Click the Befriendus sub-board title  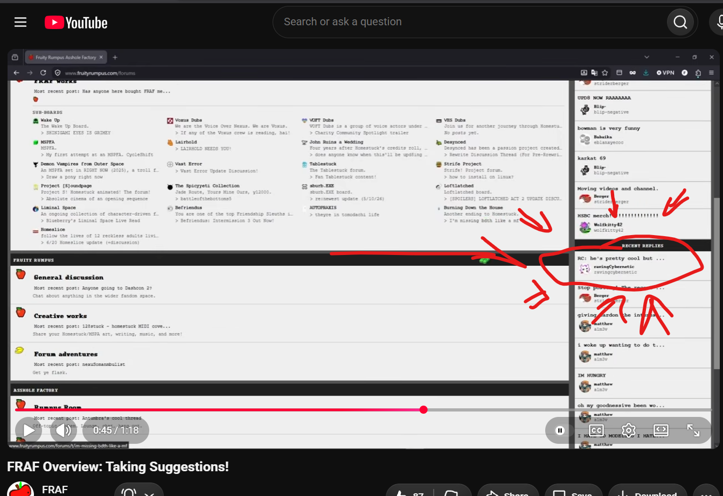pyautogui.click(x=189, y=208)
